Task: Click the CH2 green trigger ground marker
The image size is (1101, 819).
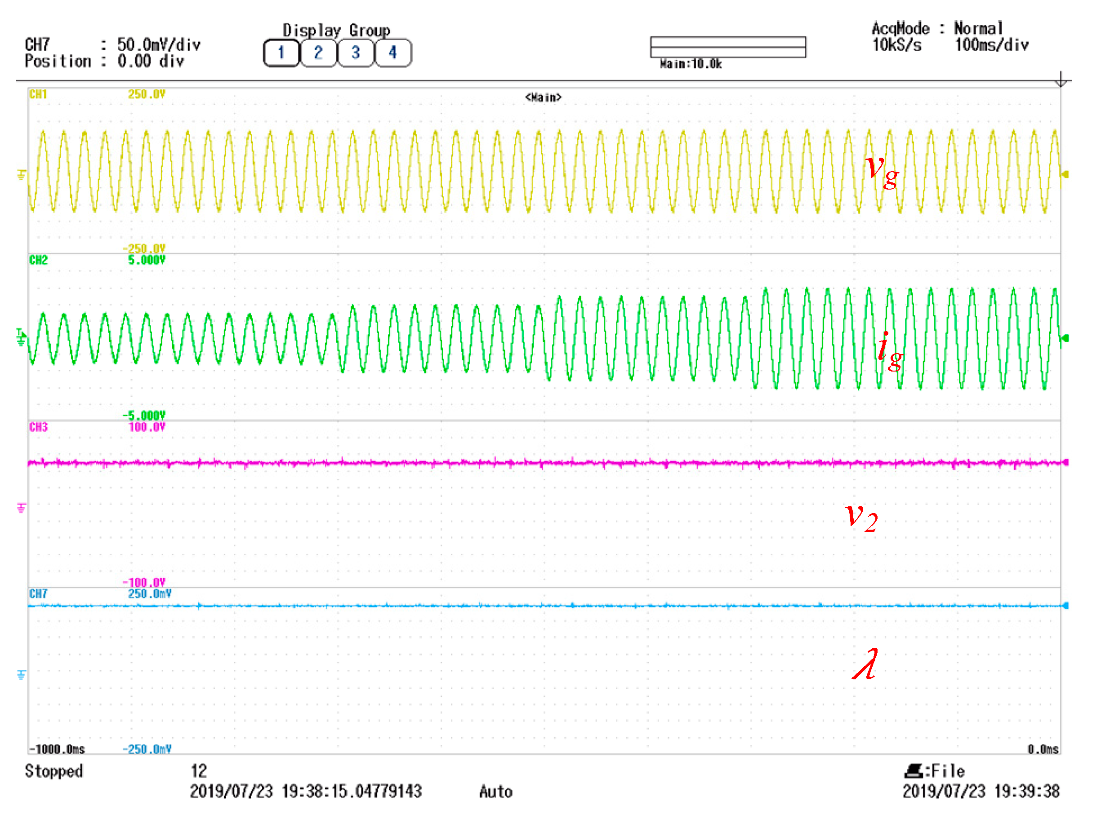Action: [x=21, y=337]
